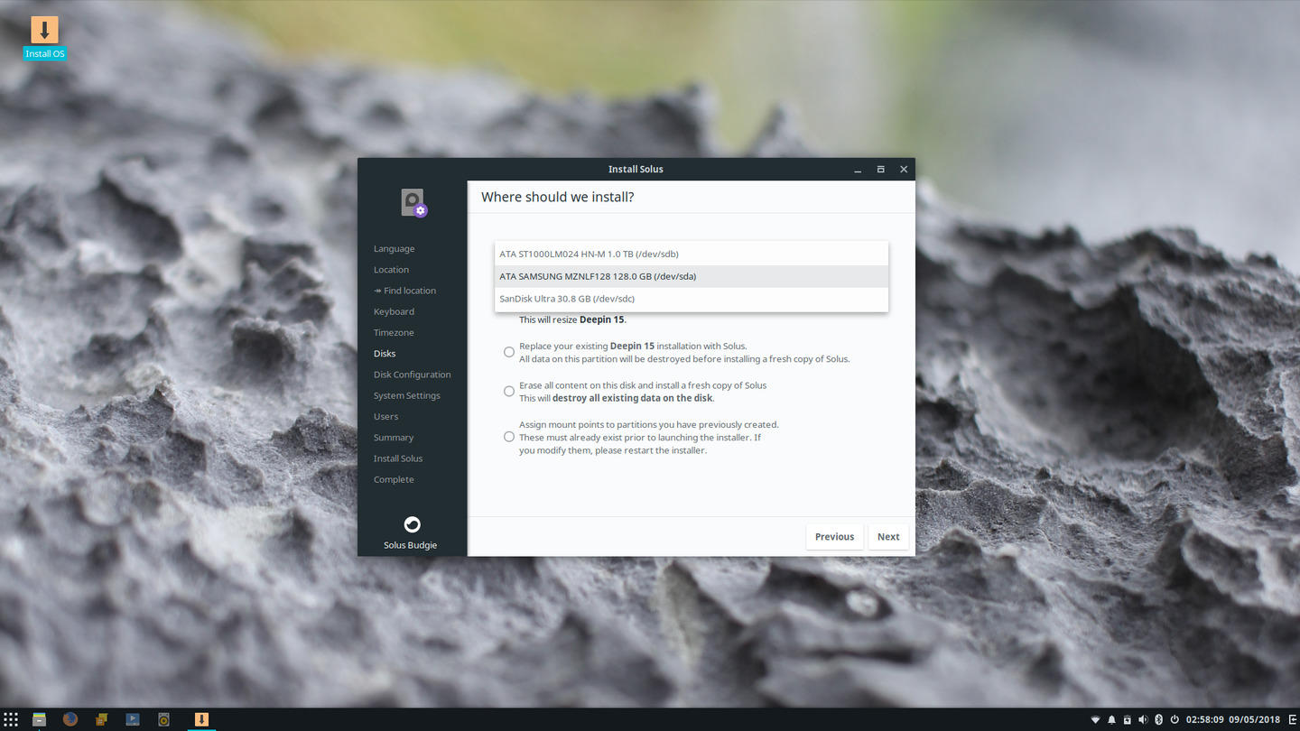Choose ATA SAMSUNG MZNLF128 128.0 GB (/dev/sda)
1300x731 pixels.
(692, 276)
